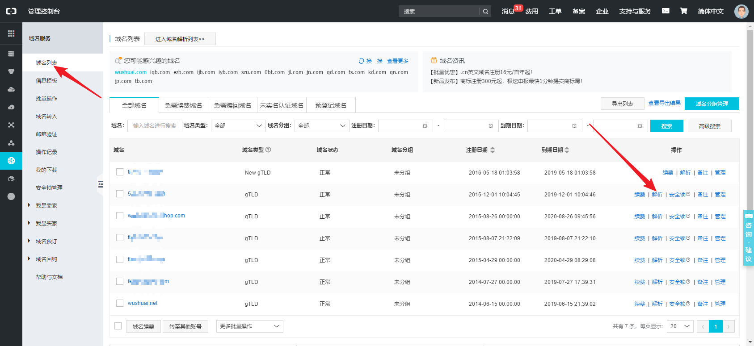Image resolution: width=754 pixels, height=346 pixels.
Task: Sort by 注册日期 column arrows
Action: click(x=493, y=150)
